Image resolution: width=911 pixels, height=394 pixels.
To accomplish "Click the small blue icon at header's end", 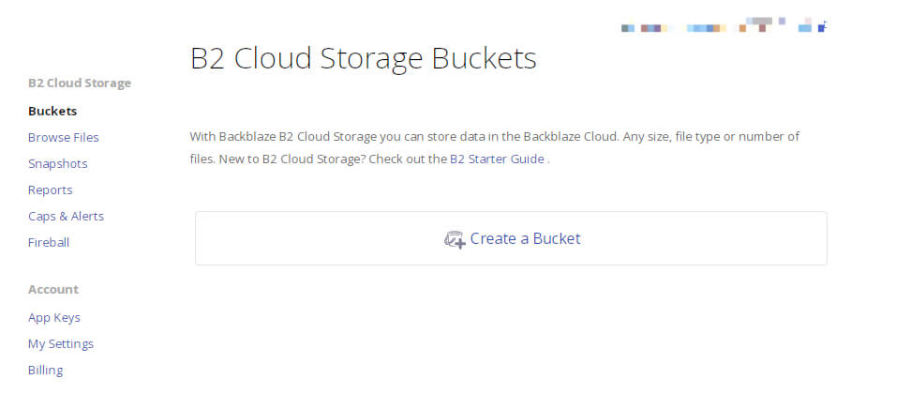I will (x=822, y=26).
